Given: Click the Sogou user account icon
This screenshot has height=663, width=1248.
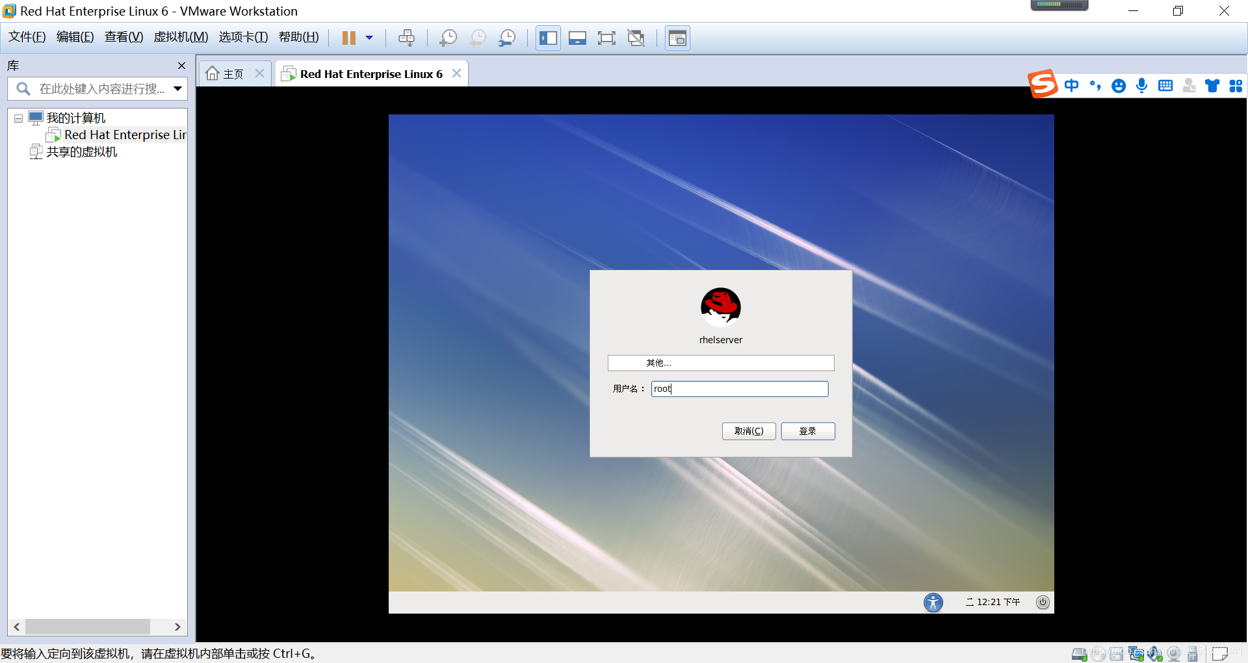Looking at the screenshot, I should (x=1189, y=86).
